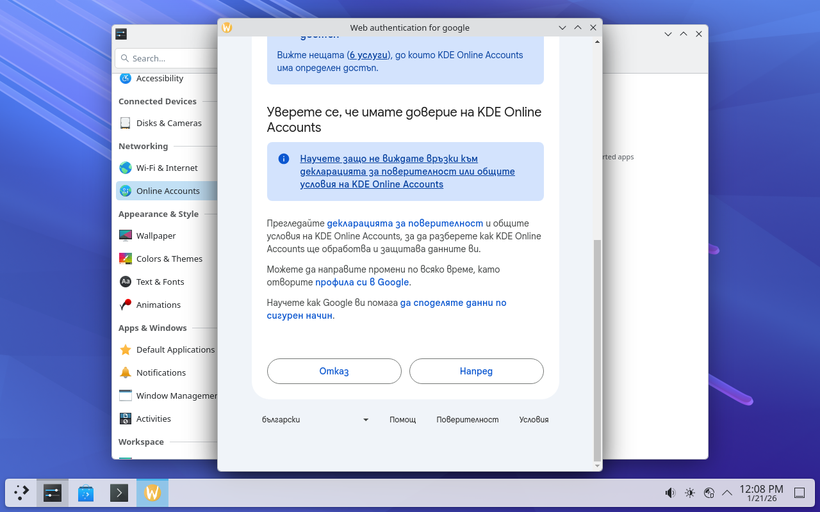The height and width of the screenshot is (512, 820).
Task: Open Colors & Themes icon
Action: [x=126, y=259]
